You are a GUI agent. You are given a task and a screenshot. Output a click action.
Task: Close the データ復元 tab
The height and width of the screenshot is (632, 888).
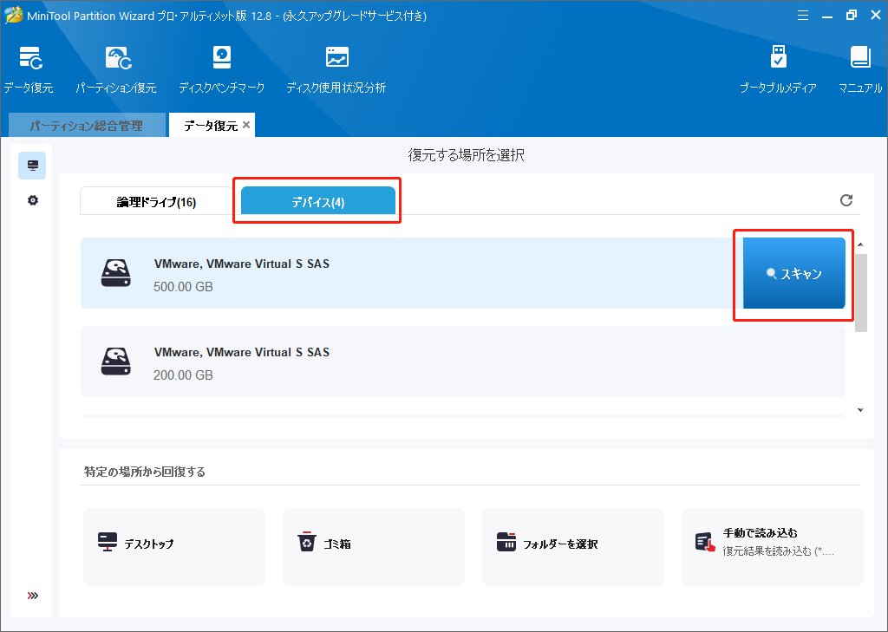(x=246, y=125)
